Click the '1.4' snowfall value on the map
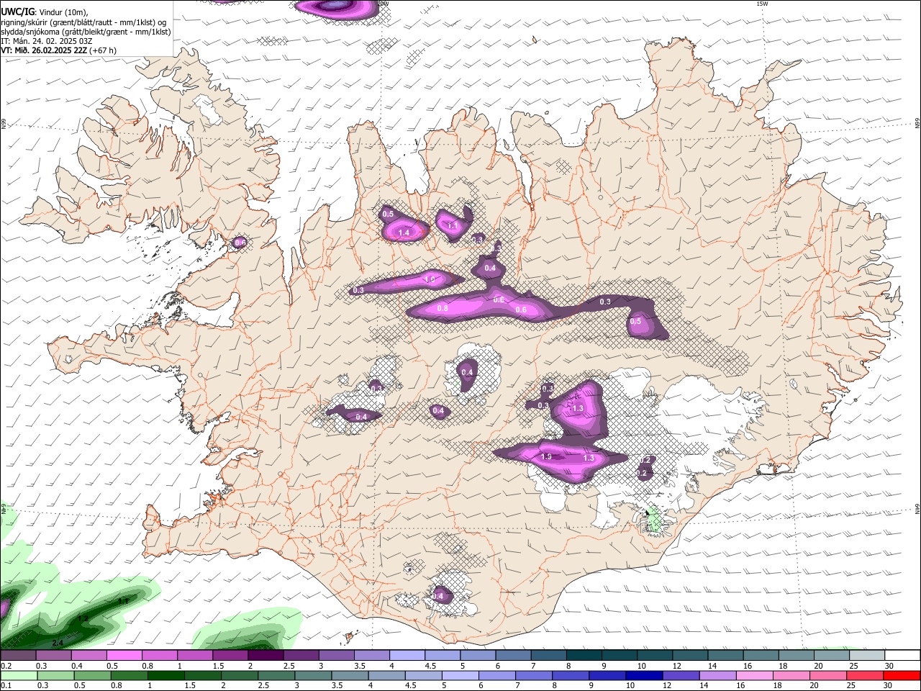This screenshot has height=691, width=921. pyautogui.click(x=404, y=232)
